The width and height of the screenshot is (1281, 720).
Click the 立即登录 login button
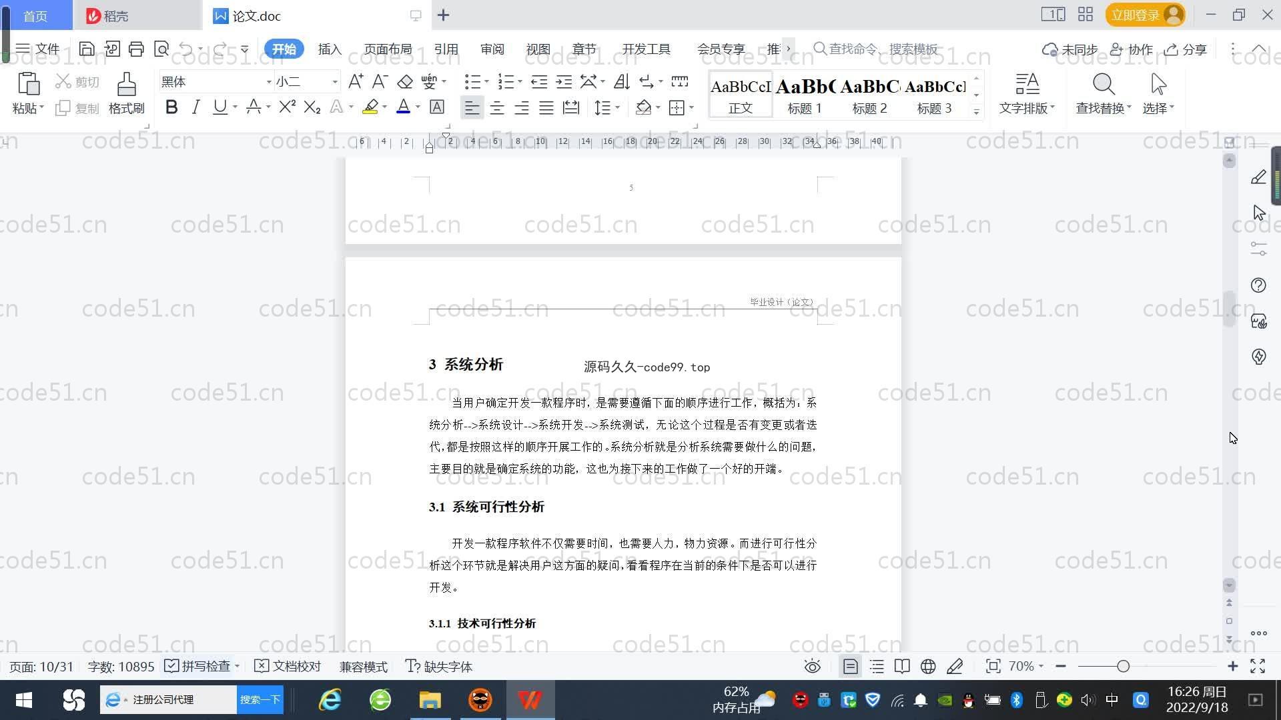point(1145,15)
